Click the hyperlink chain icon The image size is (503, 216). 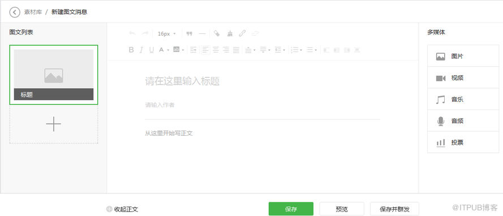point(242,33)
